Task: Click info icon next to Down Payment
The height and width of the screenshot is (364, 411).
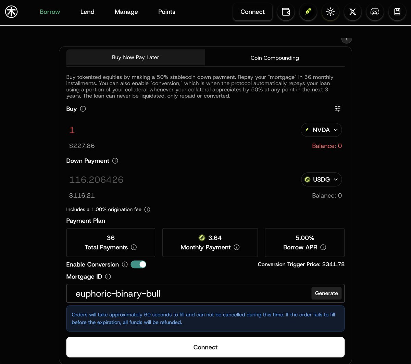Action: [x=115, y=161]
